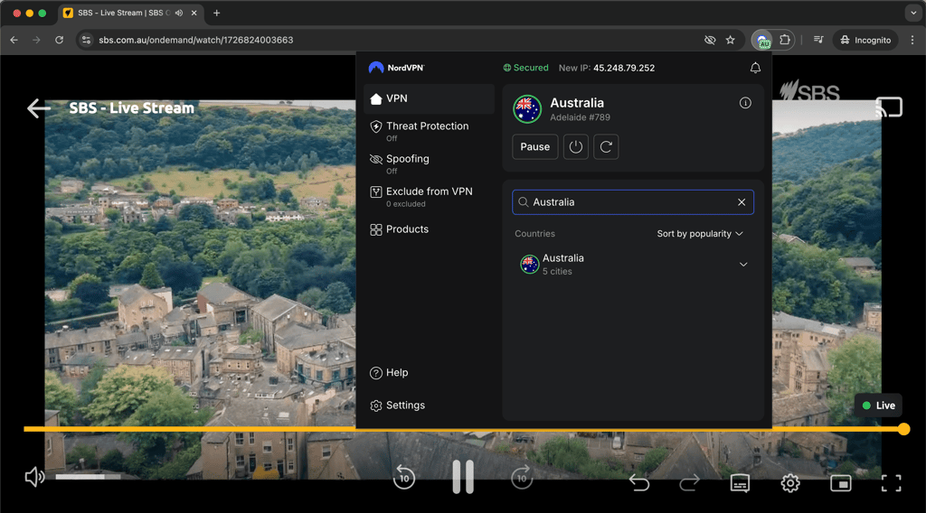Click the player's curved right-arrow control
Viewport: 926px width, 513px height.
point(689,483)
